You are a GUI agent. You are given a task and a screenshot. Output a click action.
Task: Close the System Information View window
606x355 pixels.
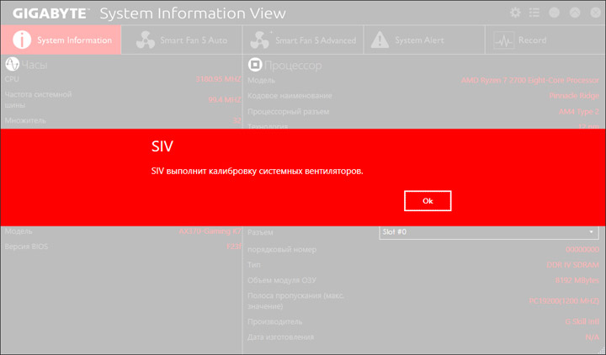pos(596,13)
